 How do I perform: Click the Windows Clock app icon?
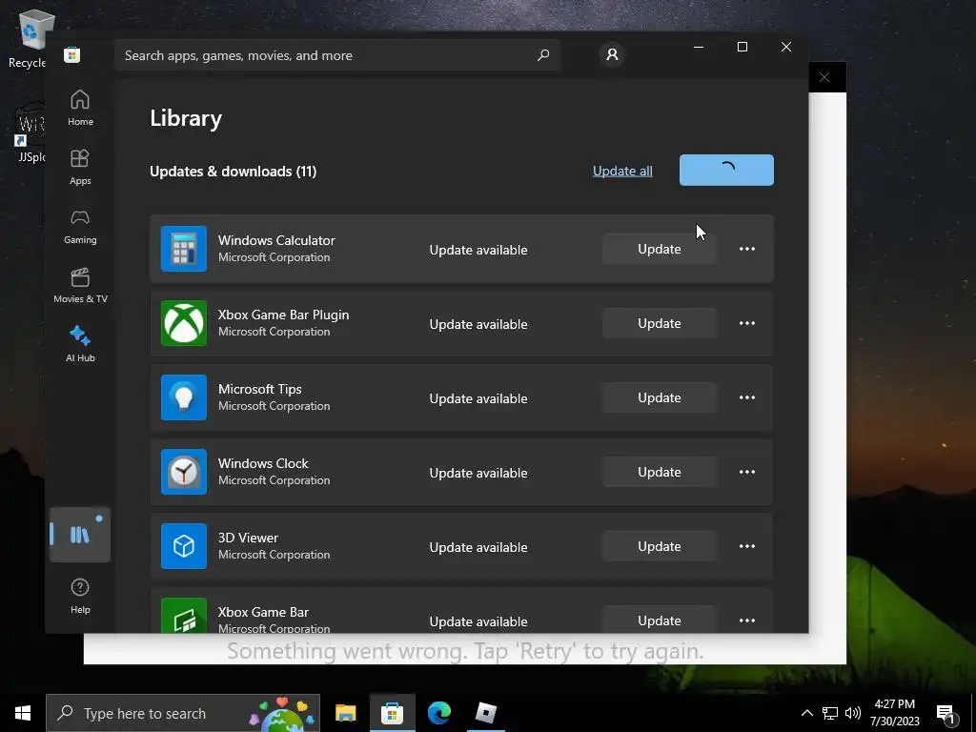(x=184, y=472)
